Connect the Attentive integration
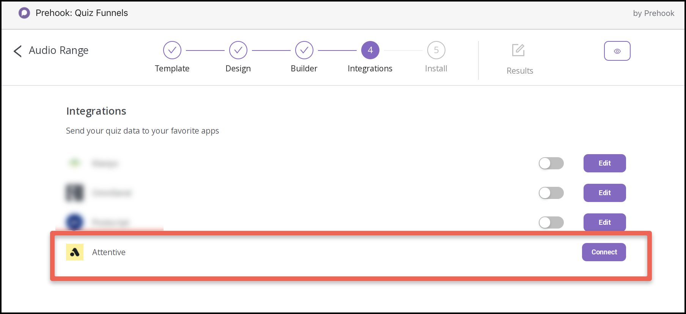The width and height of the screenshot is (686, 314). coord(604,252)
